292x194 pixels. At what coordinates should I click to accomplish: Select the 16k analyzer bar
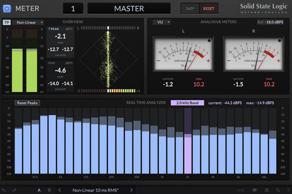(264, 141)
